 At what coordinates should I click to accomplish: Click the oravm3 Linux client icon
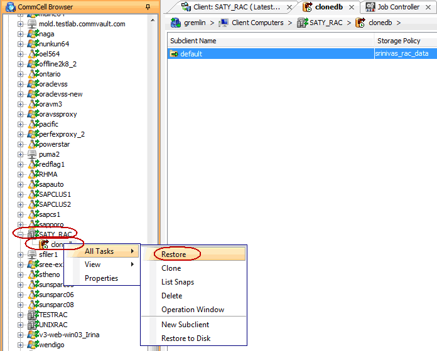coord(33,104)
